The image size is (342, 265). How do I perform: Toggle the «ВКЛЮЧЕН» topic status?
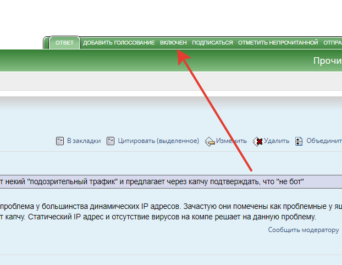pyautogui.click(x=173, y=43)
